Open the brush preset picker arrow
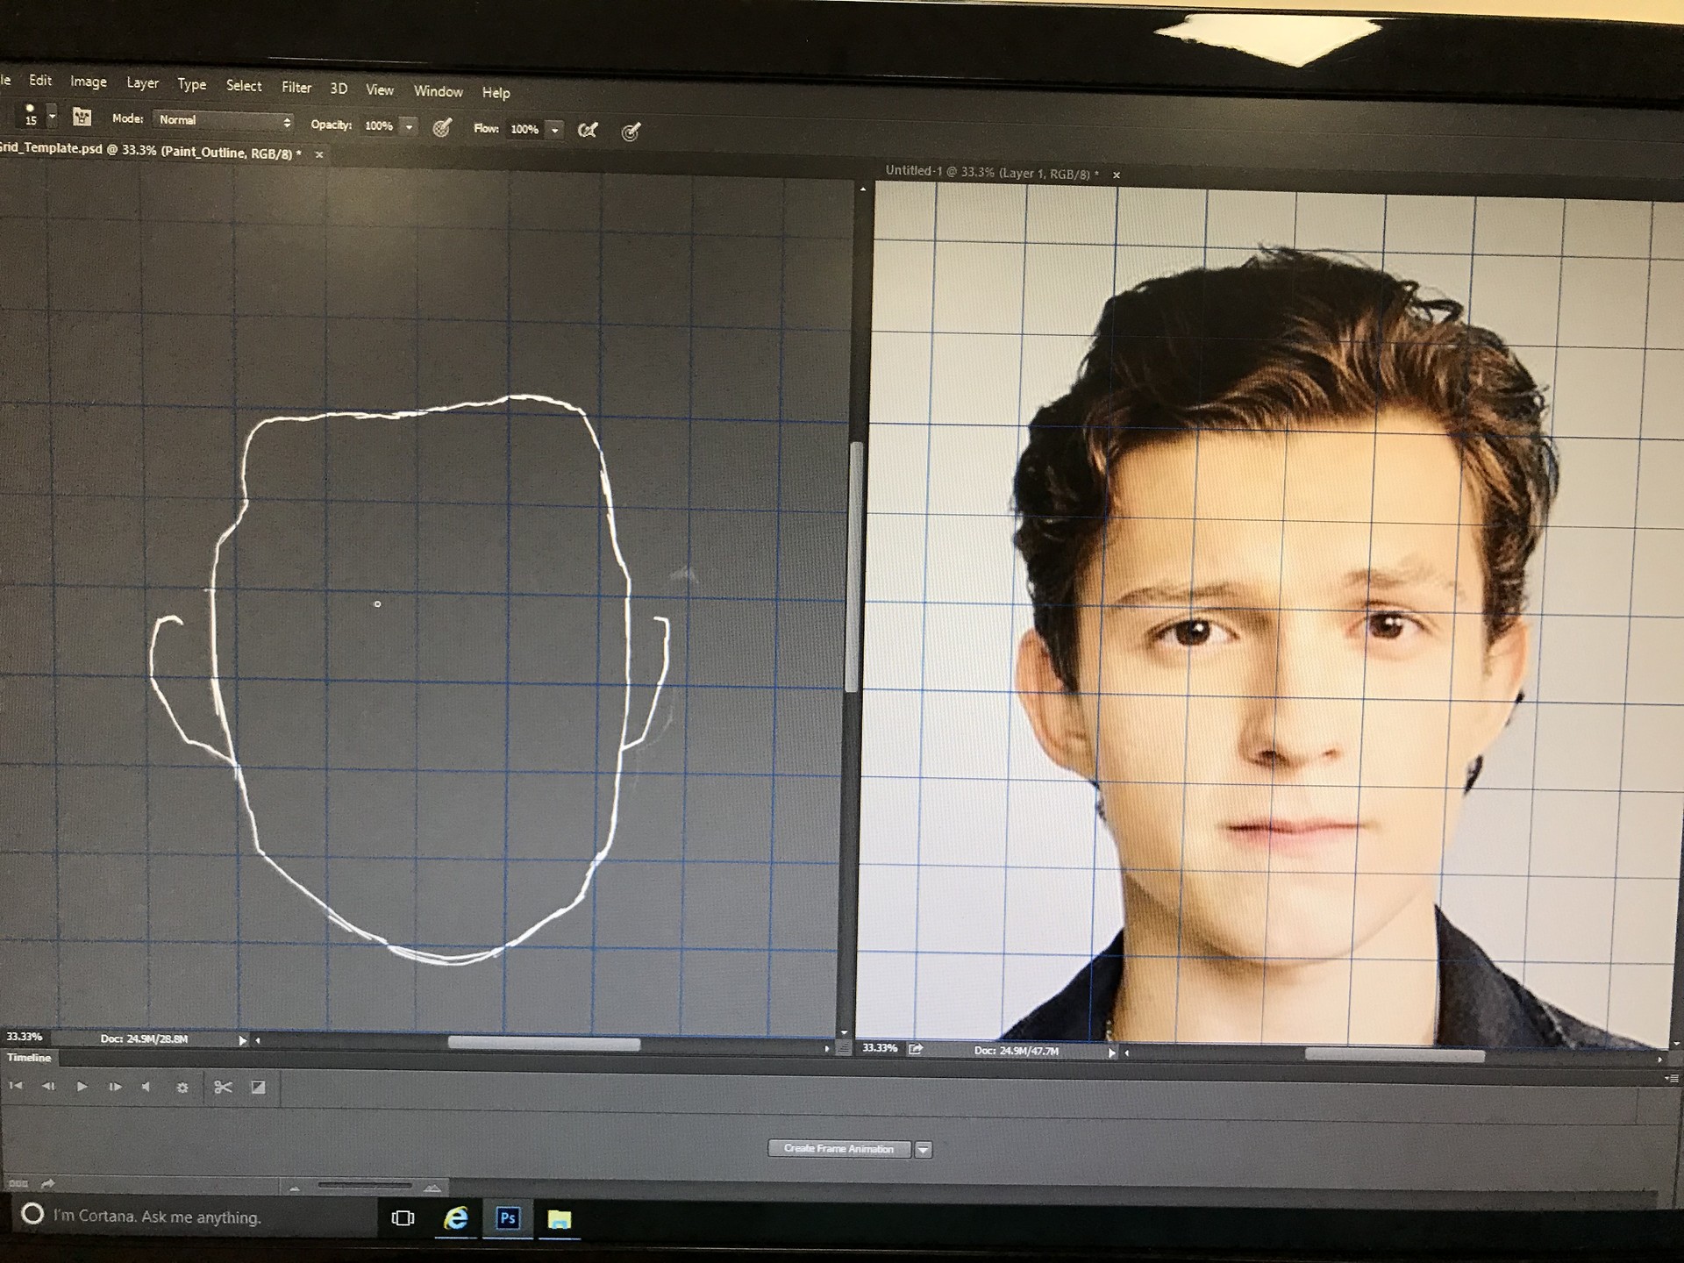1684x1263 pixels. tap(52, 116)
